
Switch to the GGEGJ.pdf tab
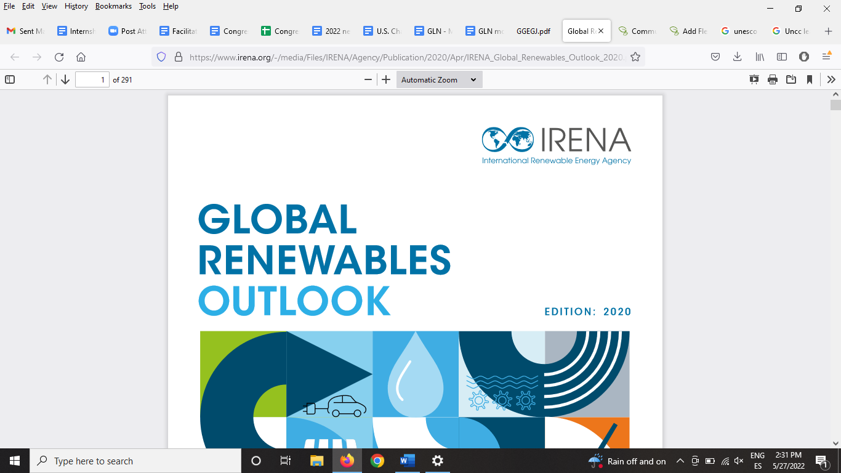click(x=533, y=31)
